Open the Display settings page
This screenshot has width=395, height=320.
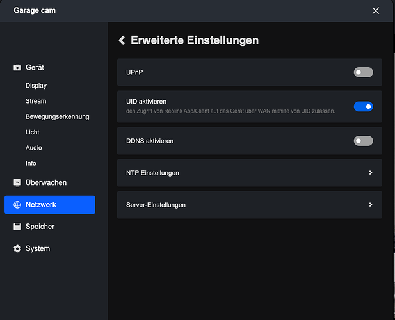pyautogui.click(x=36, y=86)
